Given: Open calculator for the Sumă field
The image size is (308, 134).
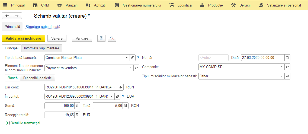Looking at the screenshot, I should [77, 106].
